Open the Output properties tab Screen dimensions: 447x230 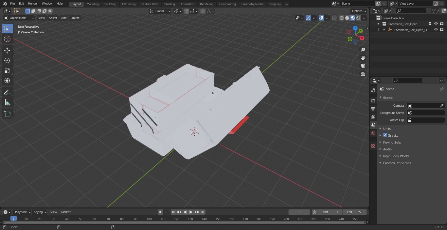click(373, 109)
